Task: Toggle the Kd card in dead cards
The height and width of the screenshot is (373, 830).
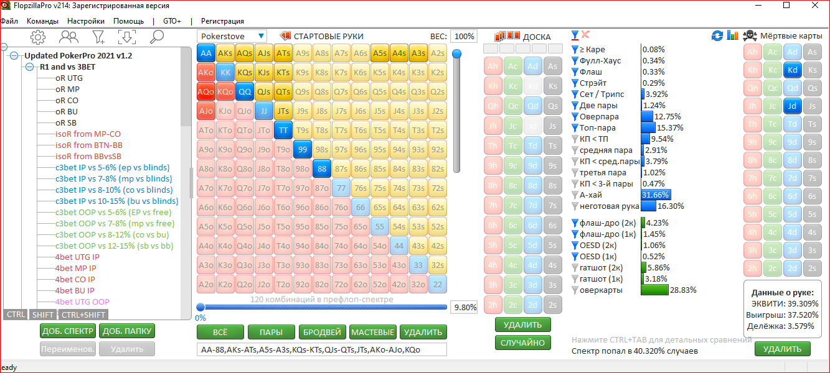Action: click(791, 71)
